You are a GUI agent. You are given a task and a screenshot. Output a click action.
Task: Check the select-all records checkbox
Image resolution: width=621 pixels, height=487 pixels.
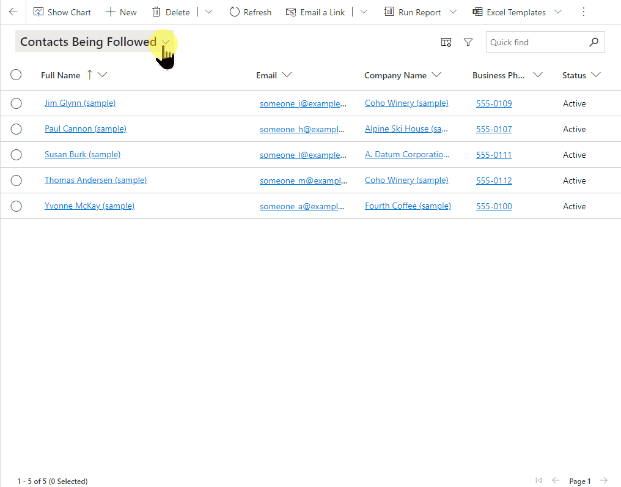pos(16,75)
